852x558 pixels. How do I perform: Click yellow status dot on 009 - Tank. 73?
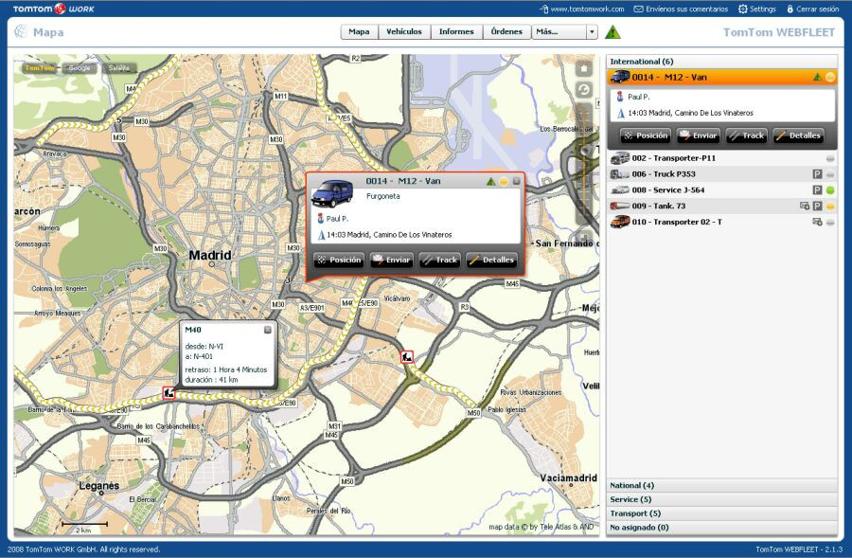tap(830, 207)
